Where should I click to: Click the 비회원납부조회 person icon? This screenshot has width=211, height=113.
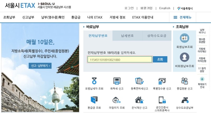184,57
